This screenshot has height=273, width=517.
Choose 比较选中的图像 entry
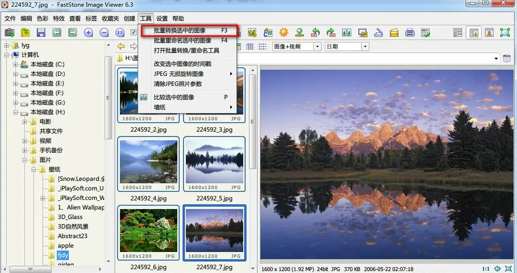tap(187, 97)
